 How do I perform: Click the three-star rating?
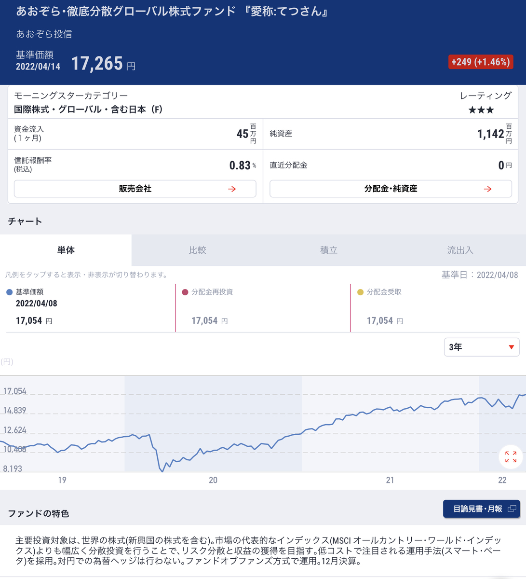(x=481, y=110)
